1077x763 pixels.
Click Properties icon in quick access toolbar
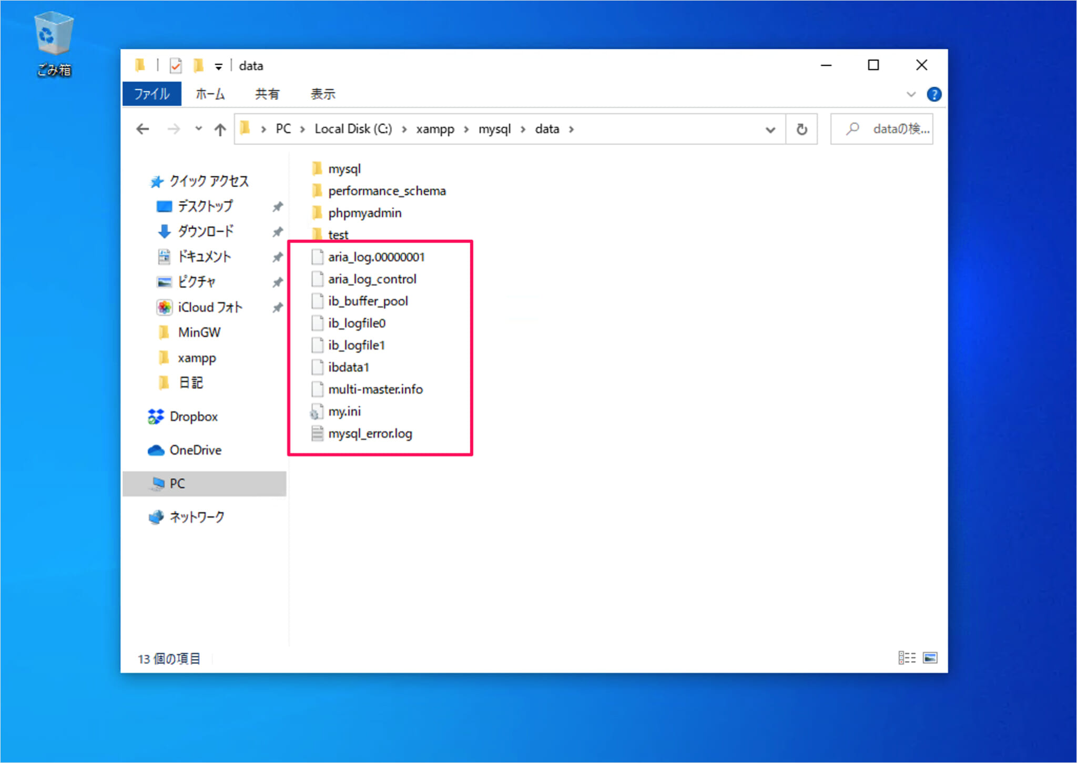click(x=176, y=66)
